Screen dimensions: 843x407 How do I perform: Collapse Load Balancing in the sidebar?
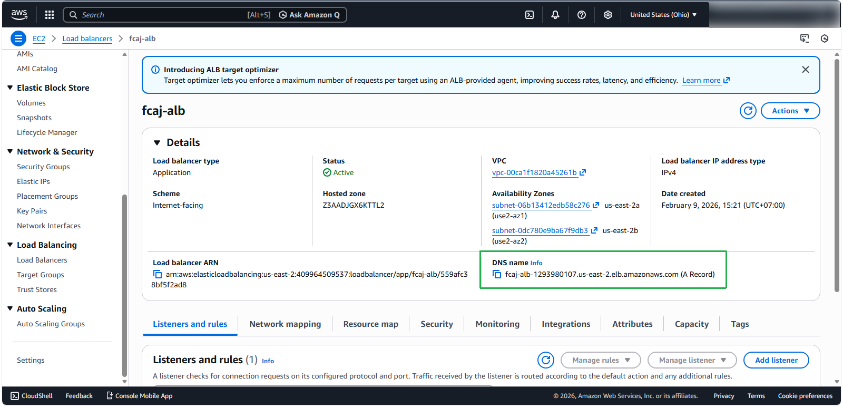(x=10, y=245)
